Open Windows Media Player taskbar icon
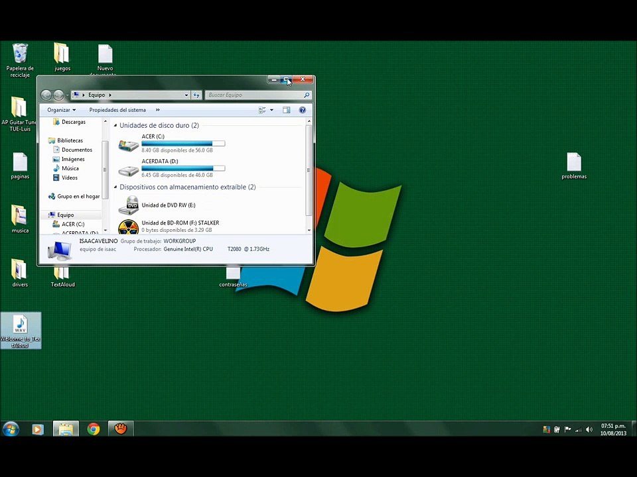Image resolution: width=637 pixels, height=477 pixels. coord(38,429)
